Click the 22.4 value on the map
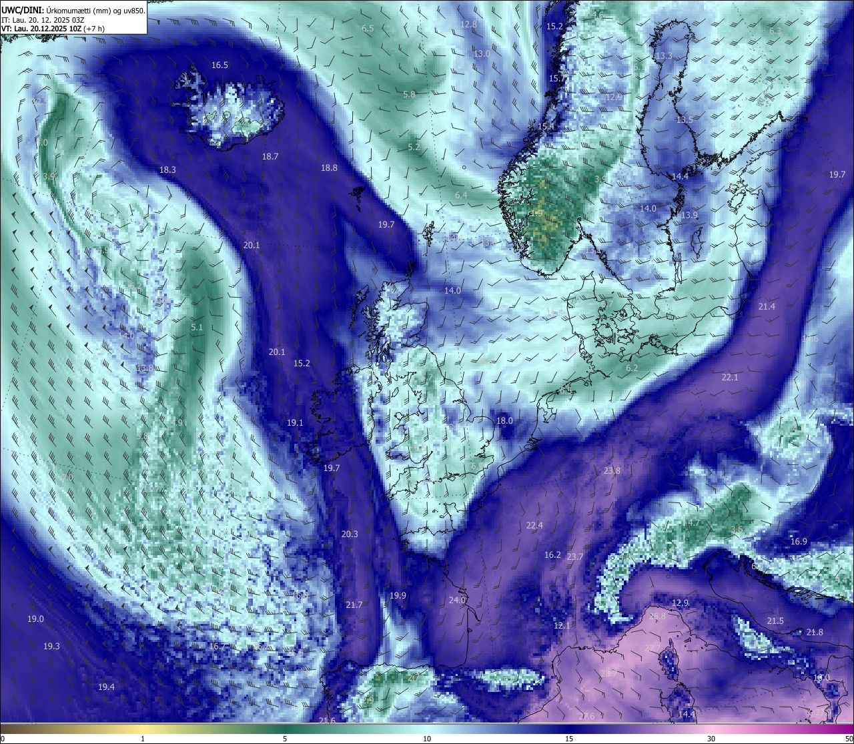The width and height of the screenshot is (854, 744). coord(534,526)
